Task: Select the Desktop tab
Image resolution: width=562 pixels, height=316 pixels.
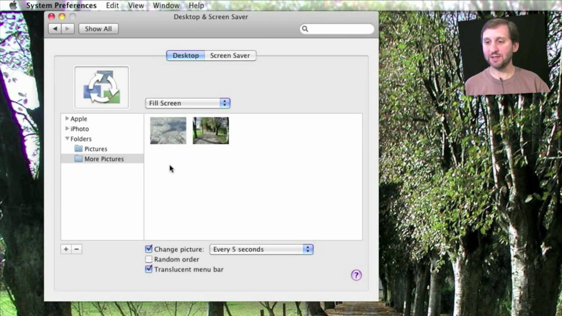Action: 185,55
